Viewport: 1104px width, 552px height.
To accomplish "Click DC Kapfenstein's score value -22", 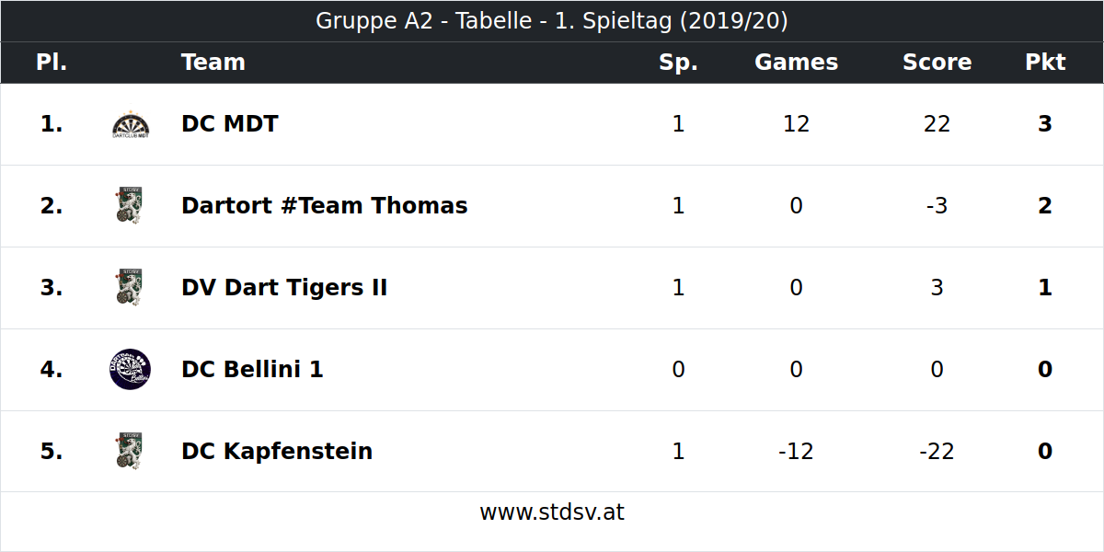I will point(937,451).
